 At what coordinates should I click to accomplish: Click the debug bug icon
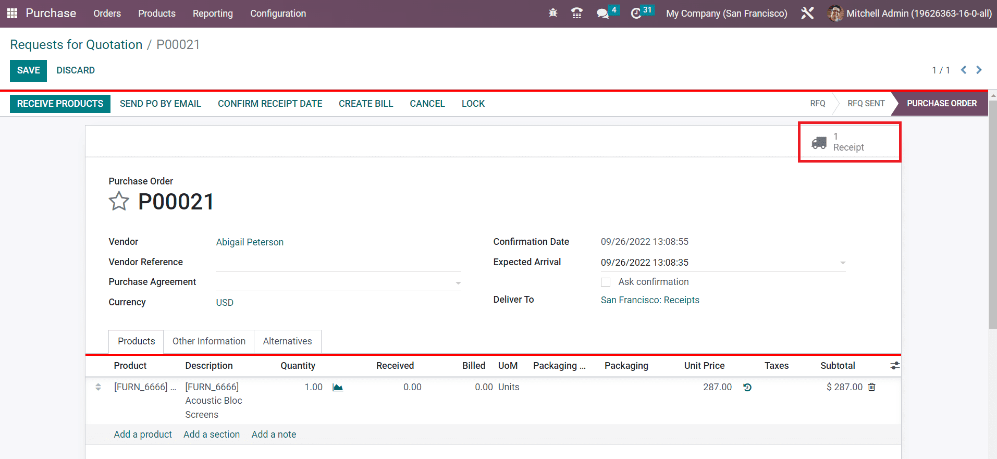pos(553,14)
